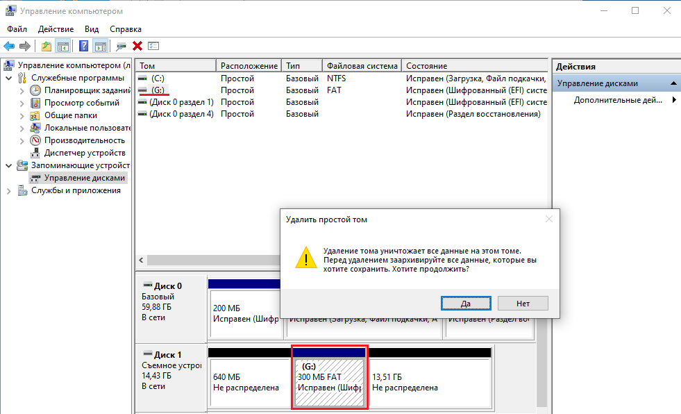Click the forward navigation arrow
The width and height of the screenshot is (681, 414).
pyautogui.click(x=26, y=46)
